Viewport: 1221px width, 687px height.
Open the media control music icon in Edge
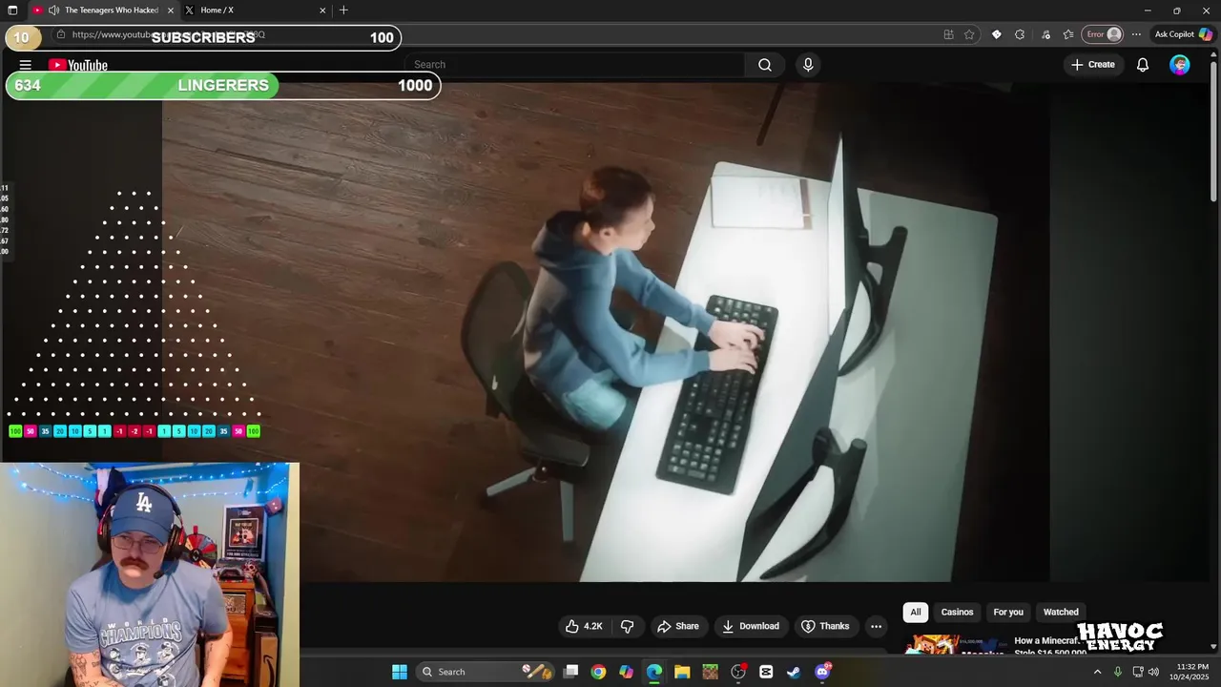point(1045,34)
